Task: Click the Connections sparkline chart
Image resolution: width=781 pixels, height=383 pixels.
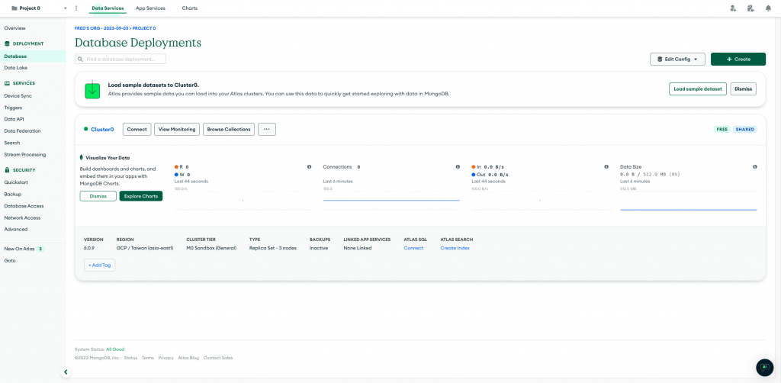Action: (391, 199)
